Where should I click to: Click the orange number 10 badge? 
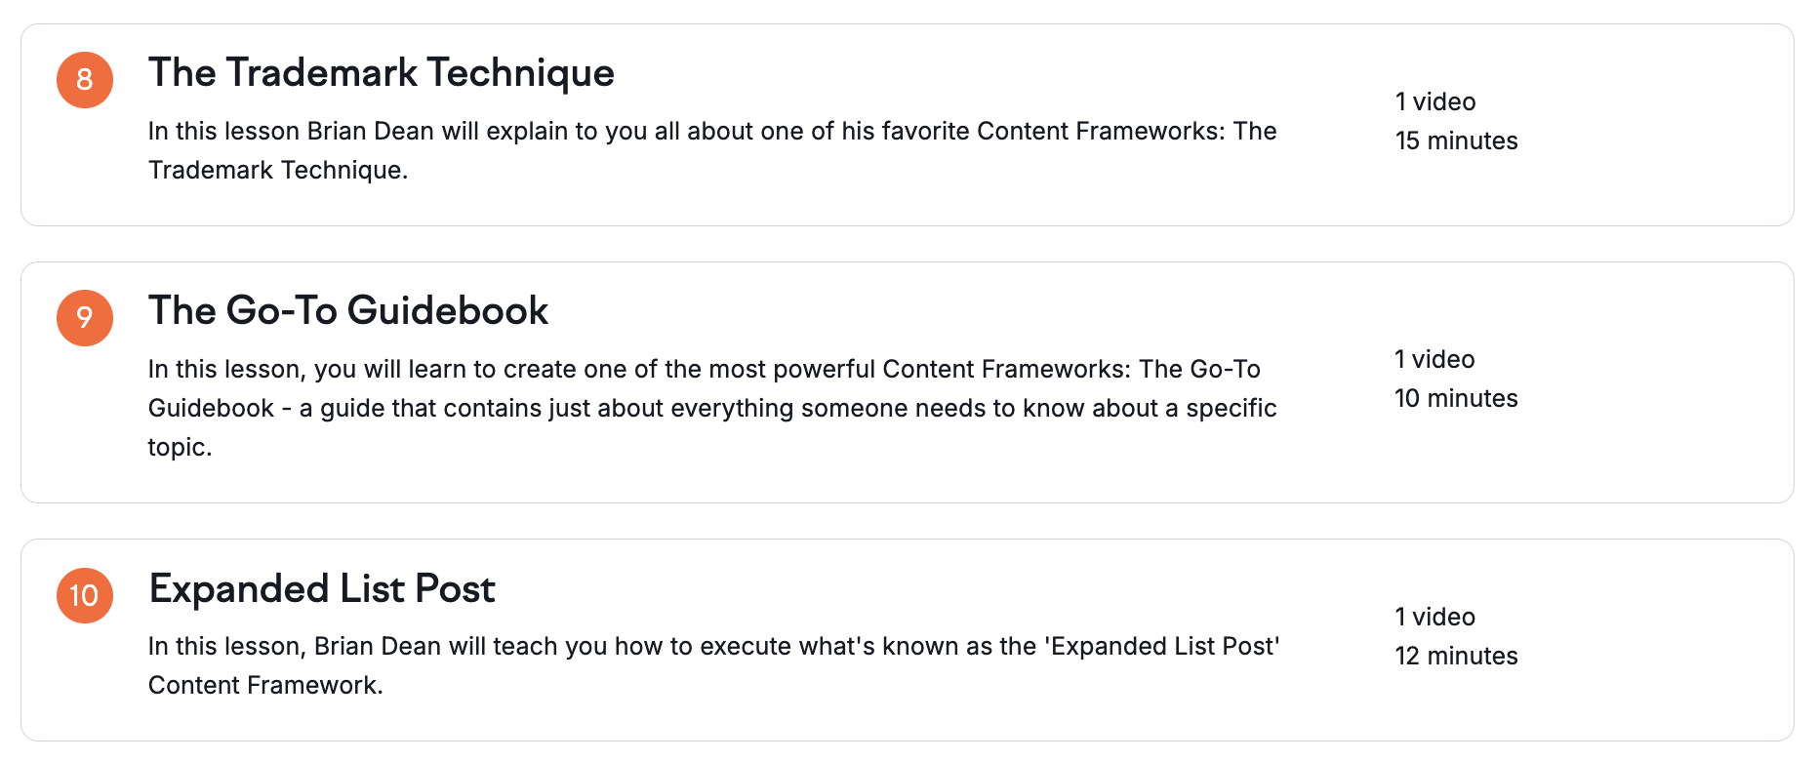[85, 595]
